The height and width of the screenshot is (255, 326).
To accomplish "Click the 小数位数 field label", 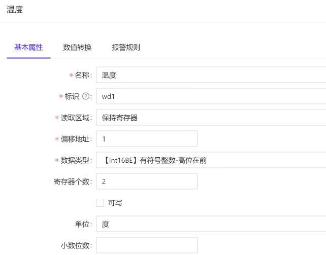I will coord(75,245).
